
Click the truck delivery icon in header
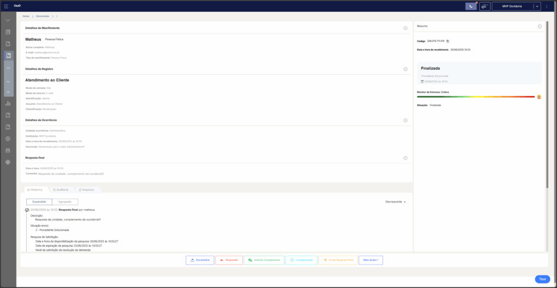(x=485, y=6)
